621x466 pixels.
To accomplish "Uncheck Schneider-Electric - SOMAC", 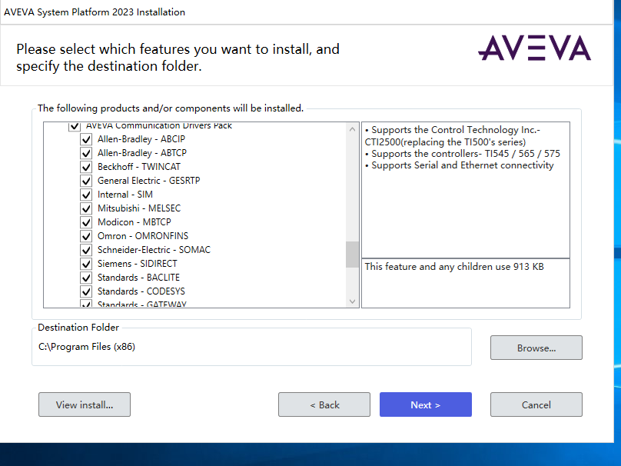I will click(x=86, y=250).
